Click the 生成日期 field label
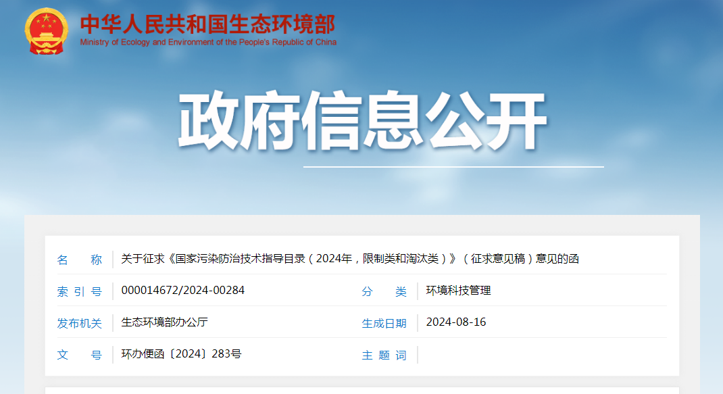This screenshot has width=723, height=394. pyautogui.click(x=384, y=323)
